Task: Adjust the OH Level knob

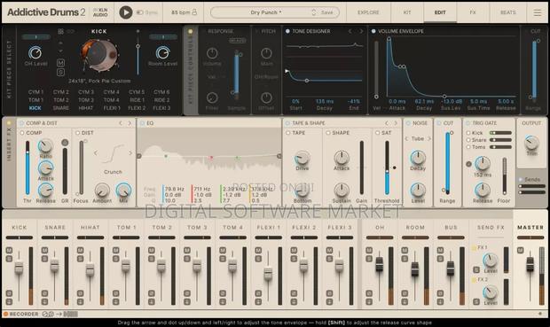Action: (35, 52)
